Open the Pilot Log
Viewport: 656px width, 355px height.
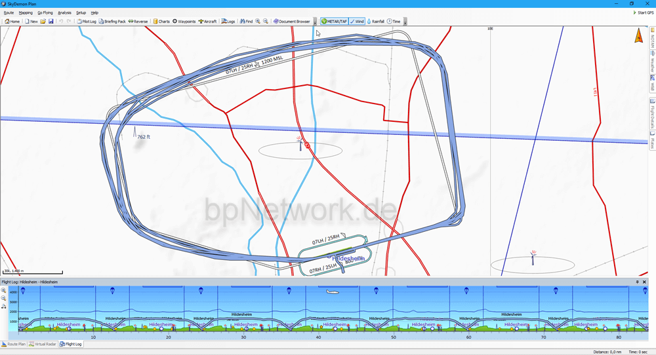point(87,22)
